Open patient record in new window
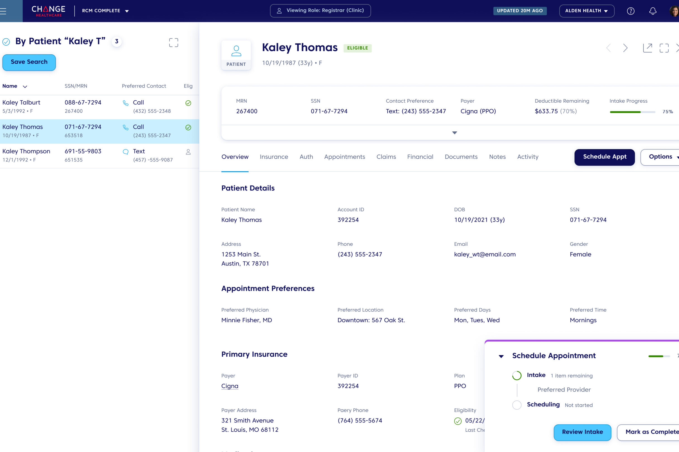Screen dimensions: 679x452 647,48
